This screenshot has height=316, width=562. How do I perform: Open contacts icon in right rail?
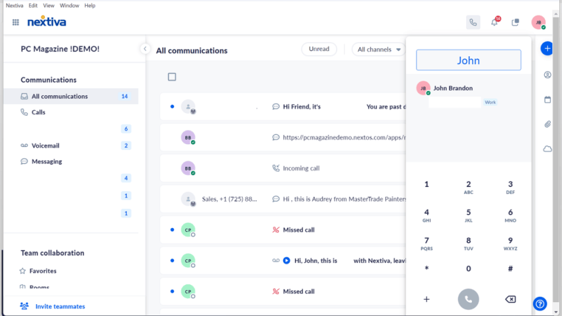point(547,75)
